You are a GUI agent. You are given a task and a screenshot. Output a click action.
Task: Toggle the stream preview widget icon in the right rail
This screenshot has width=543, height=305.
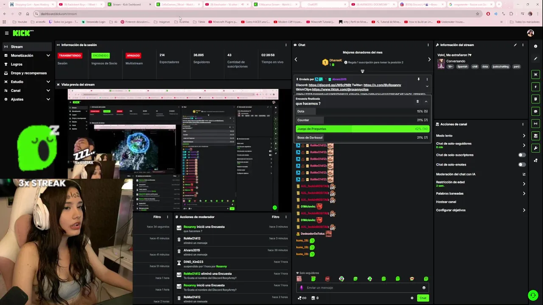[536, 75]
